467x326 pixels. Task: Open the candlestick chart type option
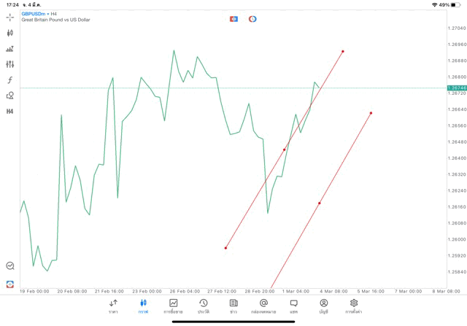(x=10, y=33)
